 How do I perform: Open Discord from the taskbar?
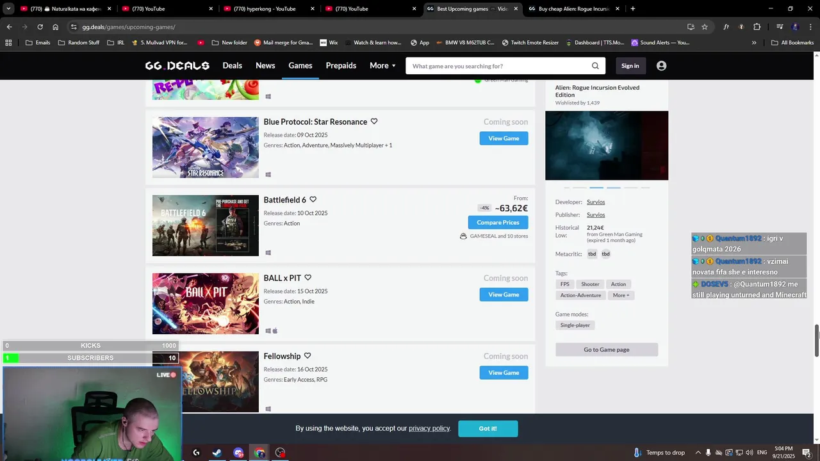pyautogui.click(x=238, y=453)
